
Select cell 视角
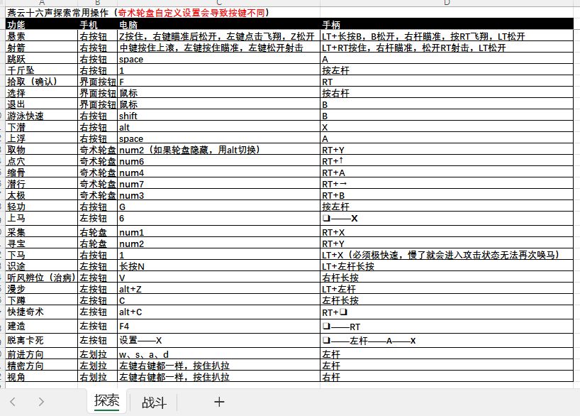pyautogui.click(x=41, y=376)
